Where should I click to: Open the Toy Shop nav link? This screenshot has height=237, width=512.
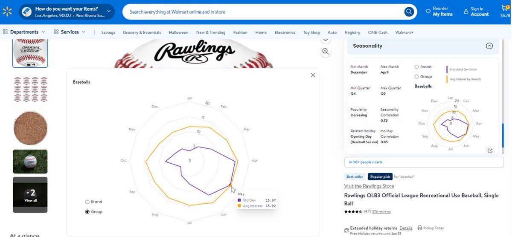pos(311,32)
